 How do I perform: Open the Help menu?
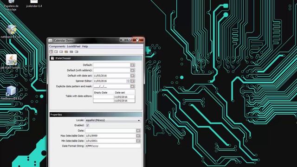[85, 46]
